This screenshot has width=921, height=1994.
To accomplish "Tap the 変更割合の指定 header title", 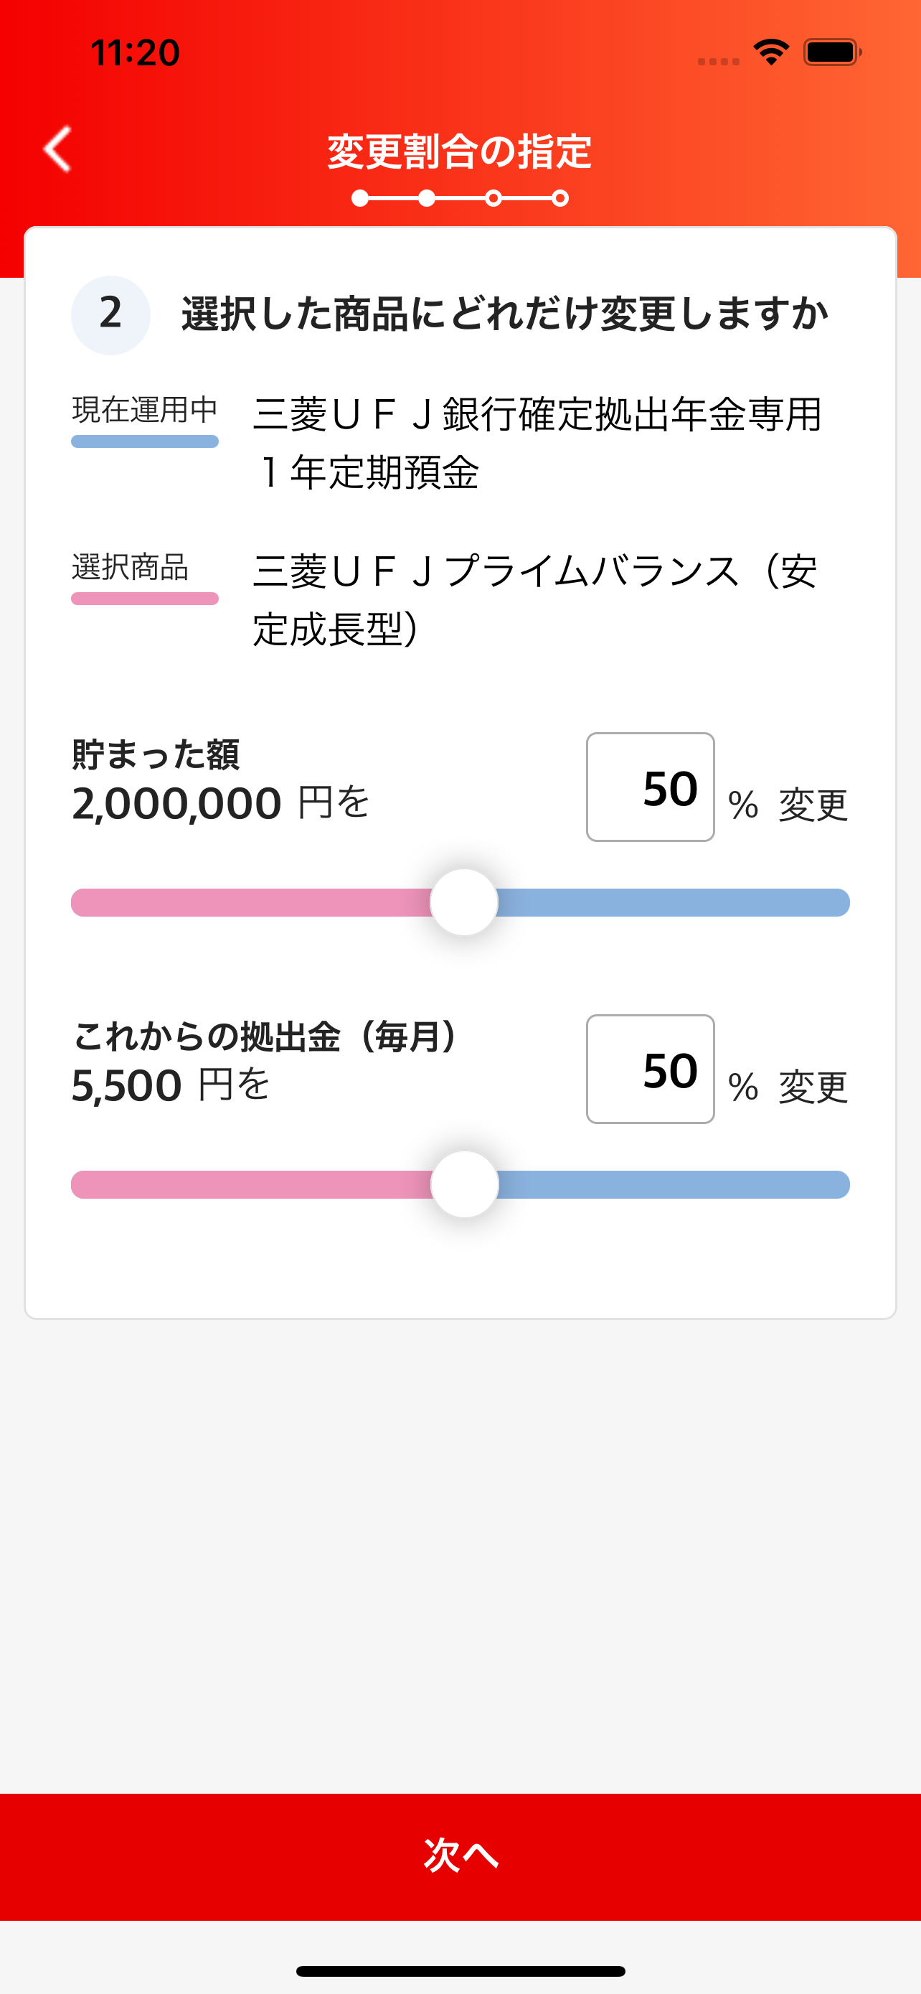I will 460,151.
